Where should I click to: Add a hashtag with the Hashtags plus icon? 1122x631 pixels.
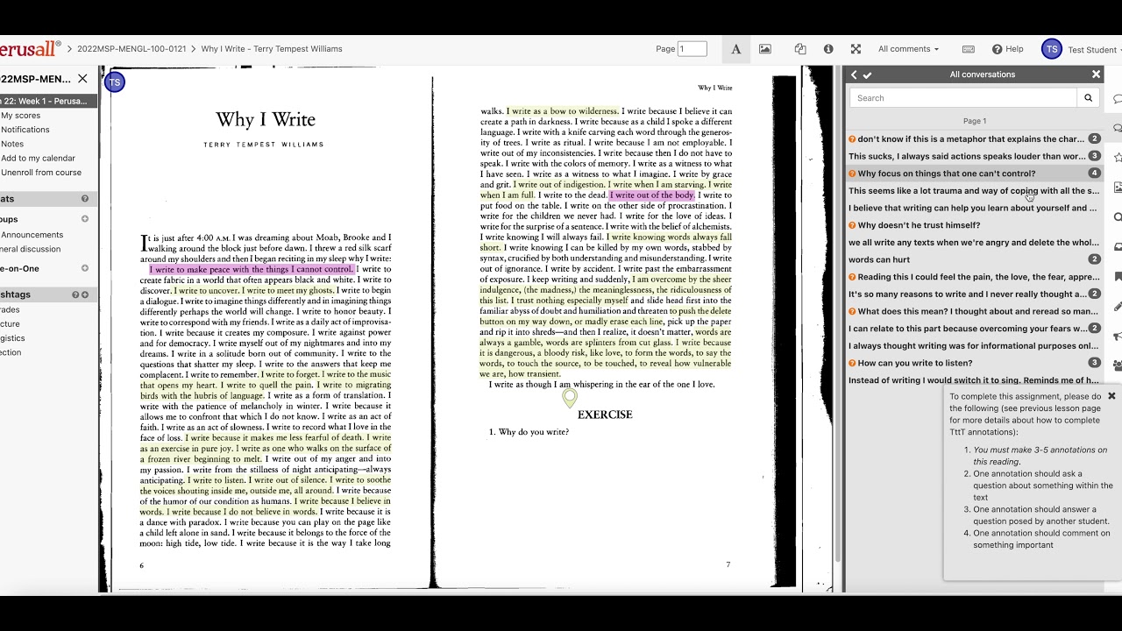[x=85, y=294]
